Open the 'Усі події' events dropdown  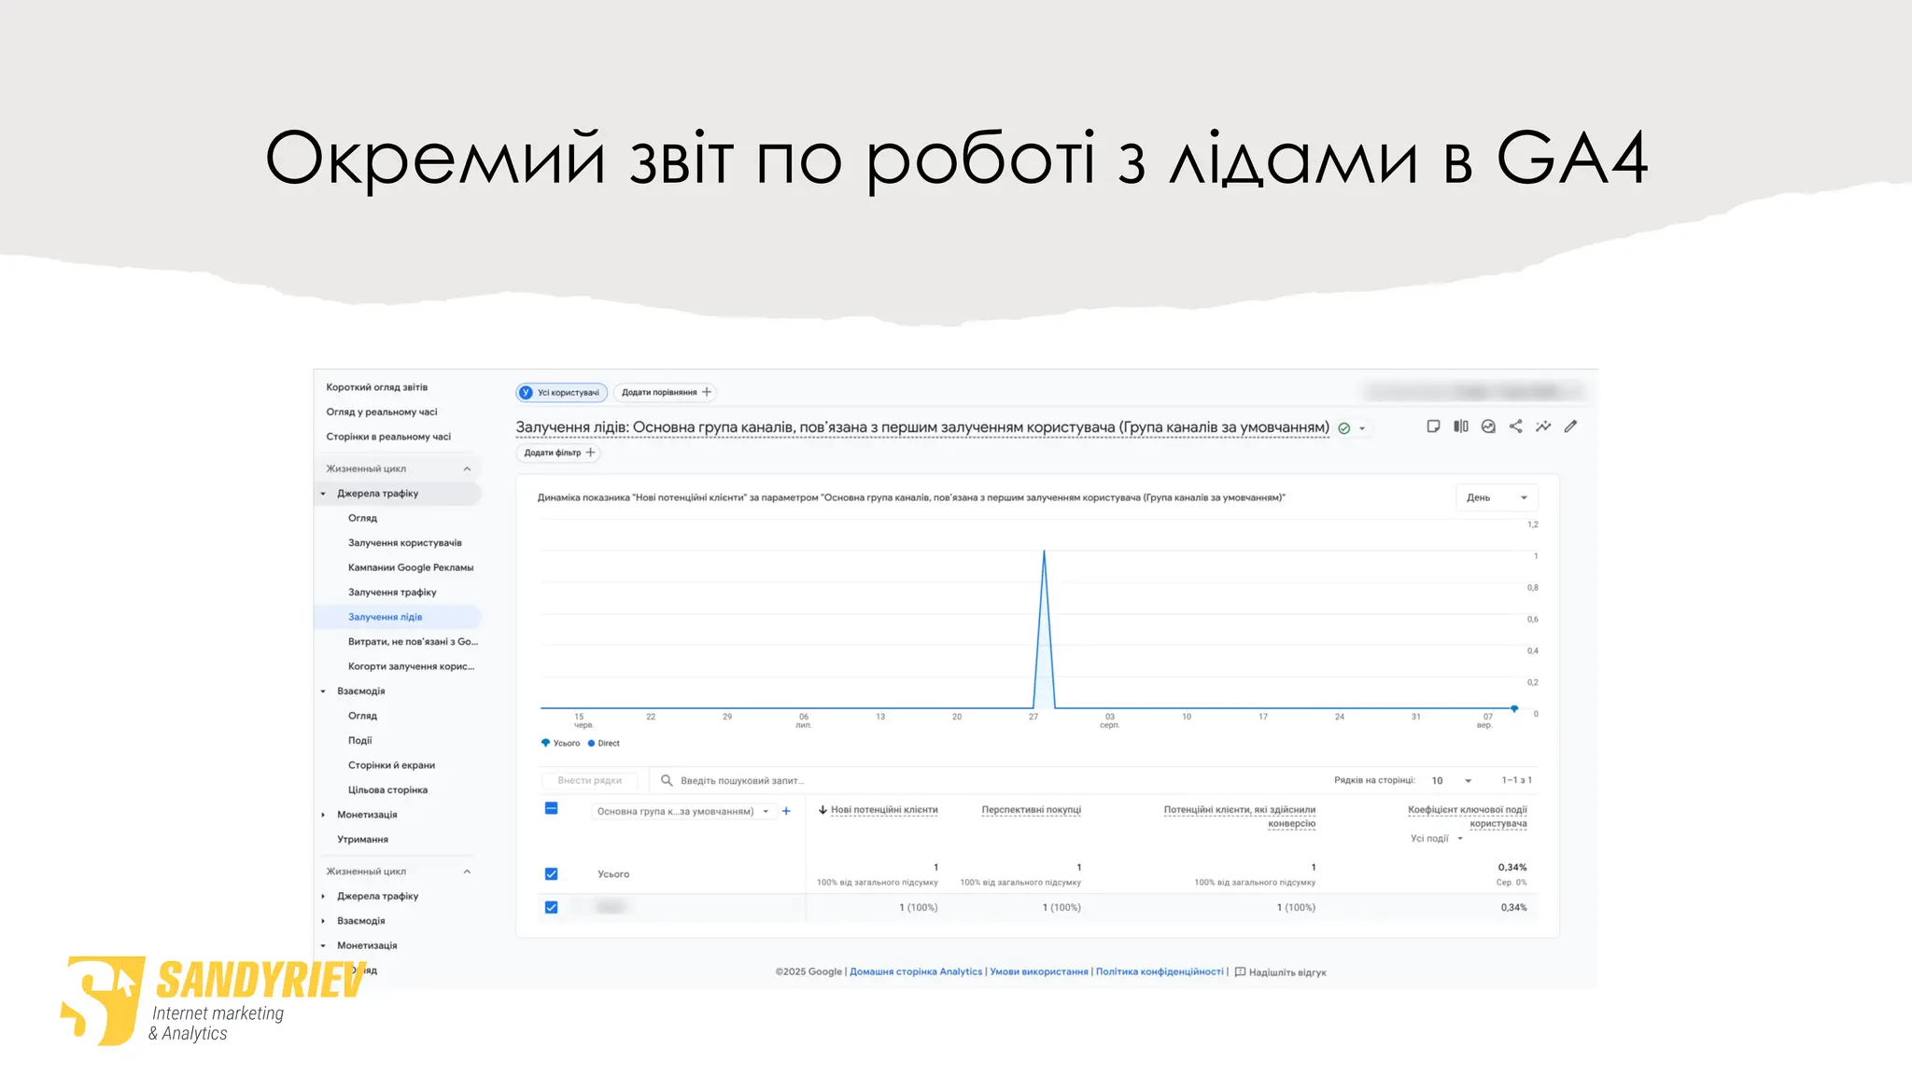coord(1436,838)
